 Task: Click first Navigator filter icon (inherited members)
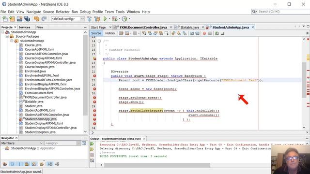pos(5,164)
